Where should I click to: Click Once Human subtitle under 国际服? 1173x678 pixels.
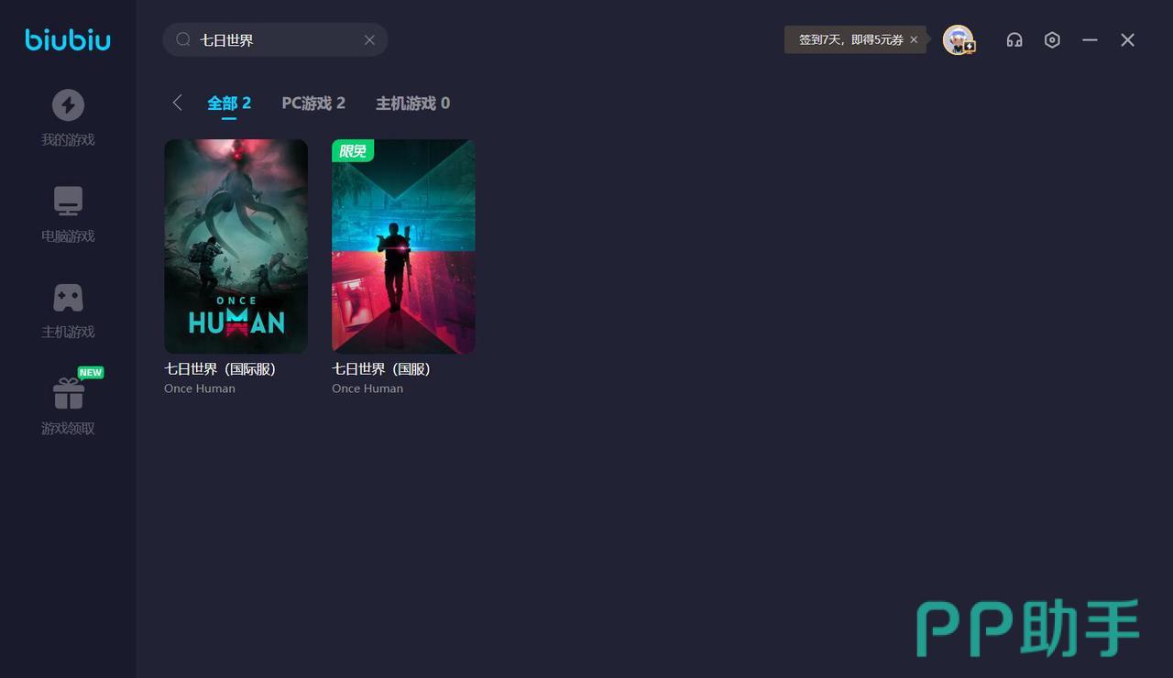(x=200, y=388)
